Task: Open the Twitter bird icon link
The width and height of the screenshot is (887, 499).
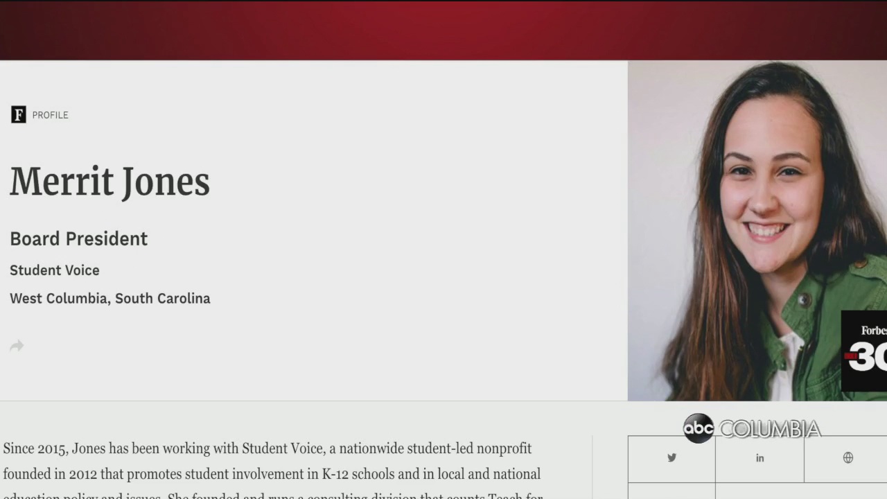Action: tap(671, 458)
